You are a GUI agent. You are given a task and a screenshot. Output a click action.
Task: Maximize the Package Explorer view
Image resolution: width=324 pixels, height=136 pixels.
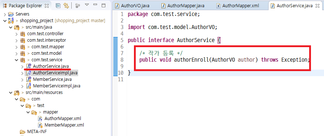[x=104, y=5]
